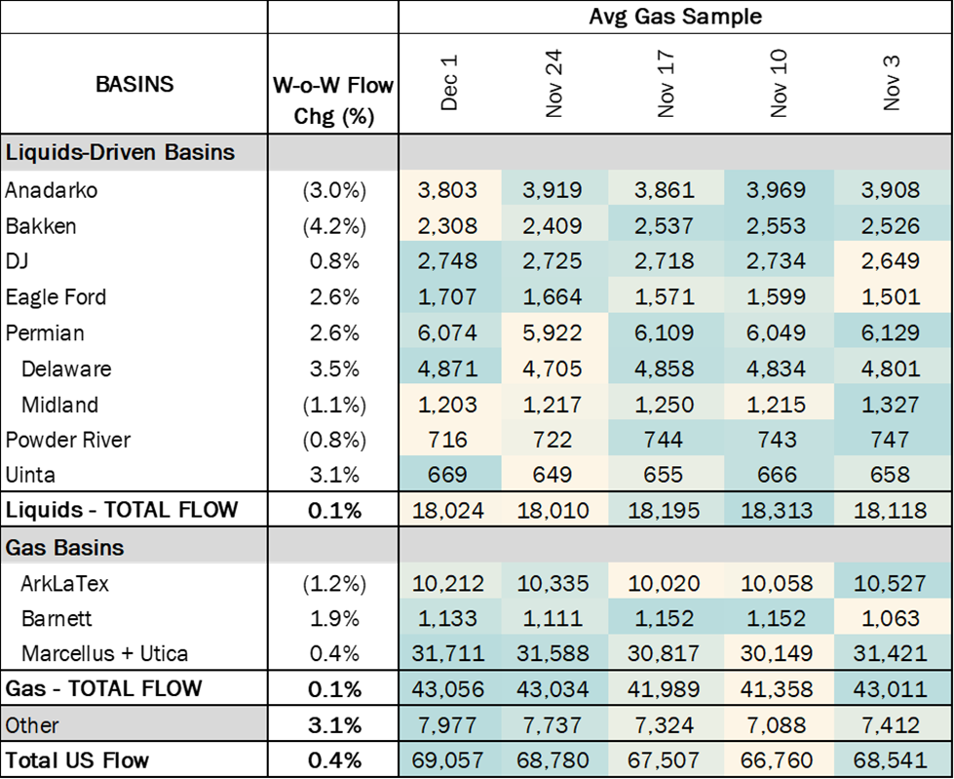
Task: Click Liquids total Nov 10 value 18,313
Action: pyautogui.click(x=777, y=510)
